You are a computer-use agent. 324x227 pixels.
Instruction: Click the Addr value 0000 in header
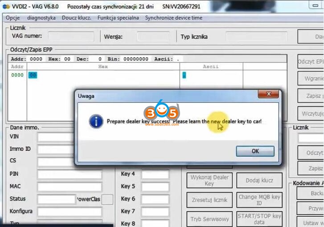36,59
